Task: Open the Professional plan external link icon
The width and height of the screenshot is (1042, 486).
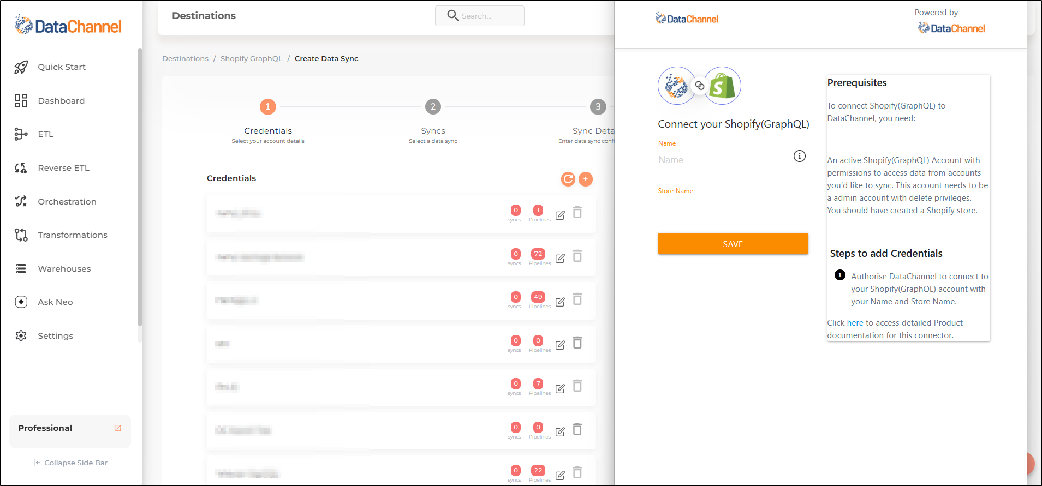Action: pyautogui.click(x=117, y=428)
